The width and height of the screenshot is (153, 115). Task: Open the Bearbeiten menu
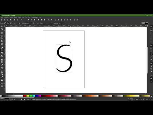[x=6, y=17]
